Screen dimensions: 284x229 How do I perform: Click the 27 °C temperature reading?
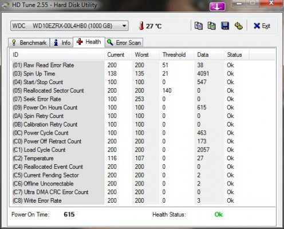click(154, 26)
